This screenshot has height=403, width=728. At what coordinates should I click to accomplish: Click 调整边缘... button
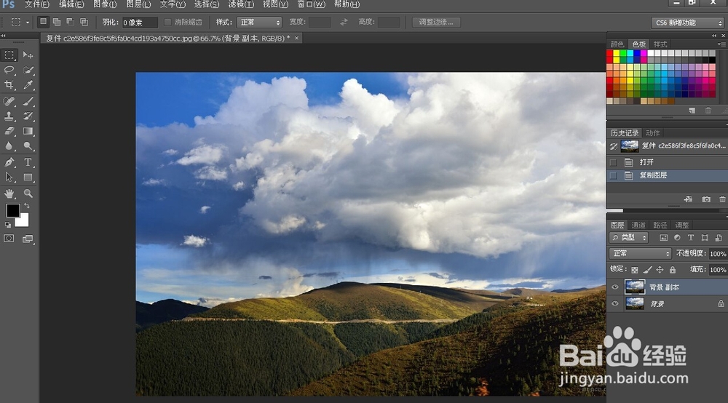point(436,23)
